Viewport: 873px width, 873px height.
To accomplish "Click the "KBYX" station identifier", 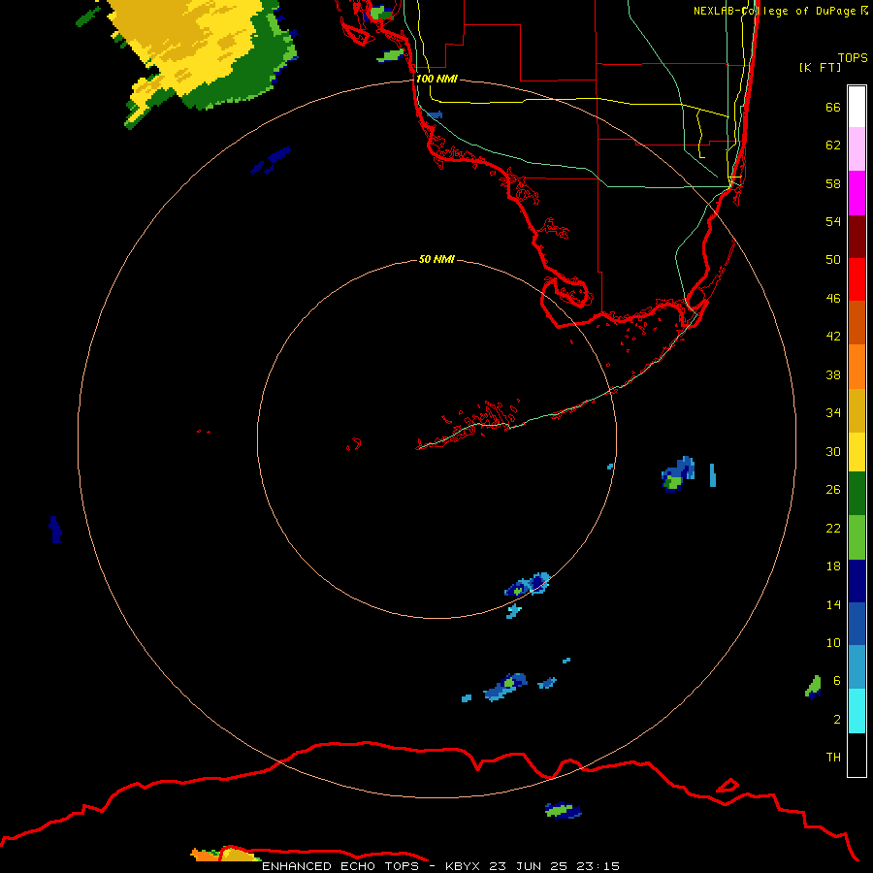I will click(462, 866).
